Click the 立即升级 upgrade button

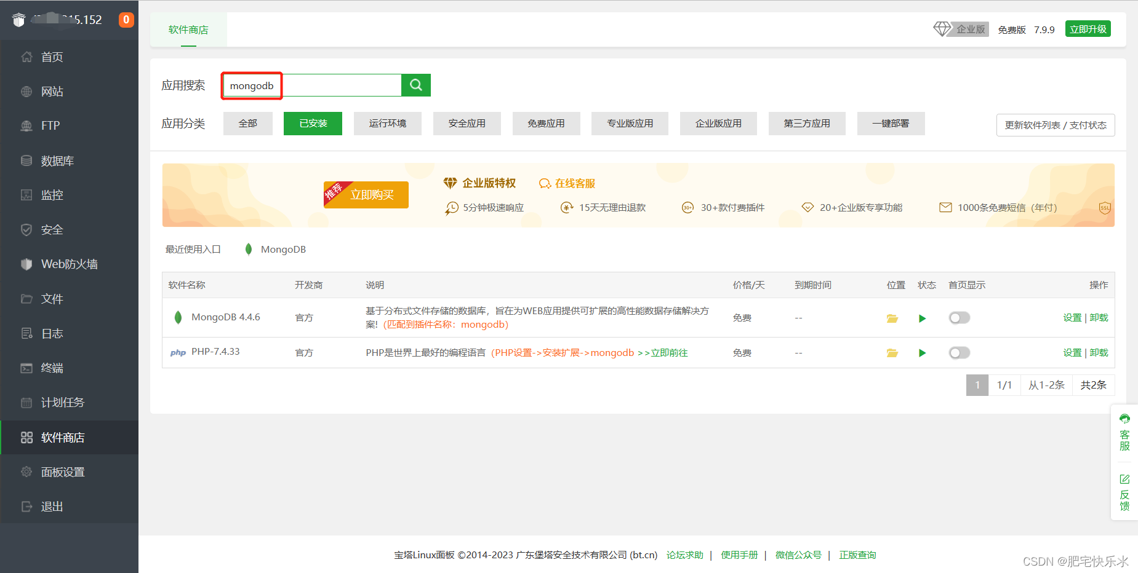(x=1088, y=29)
